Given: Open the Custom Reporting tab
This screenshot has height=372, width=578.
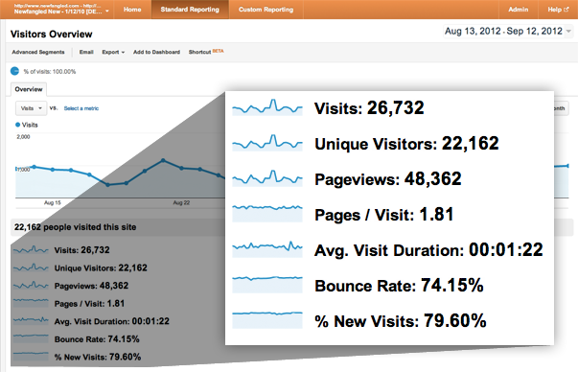Looking at the screenshot, I should point(266,10).
